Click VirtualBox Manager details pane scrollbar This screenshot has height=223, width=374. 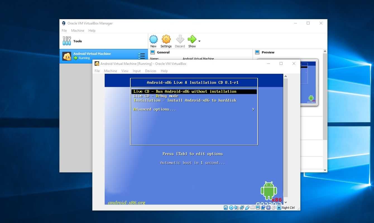[325, 96]
